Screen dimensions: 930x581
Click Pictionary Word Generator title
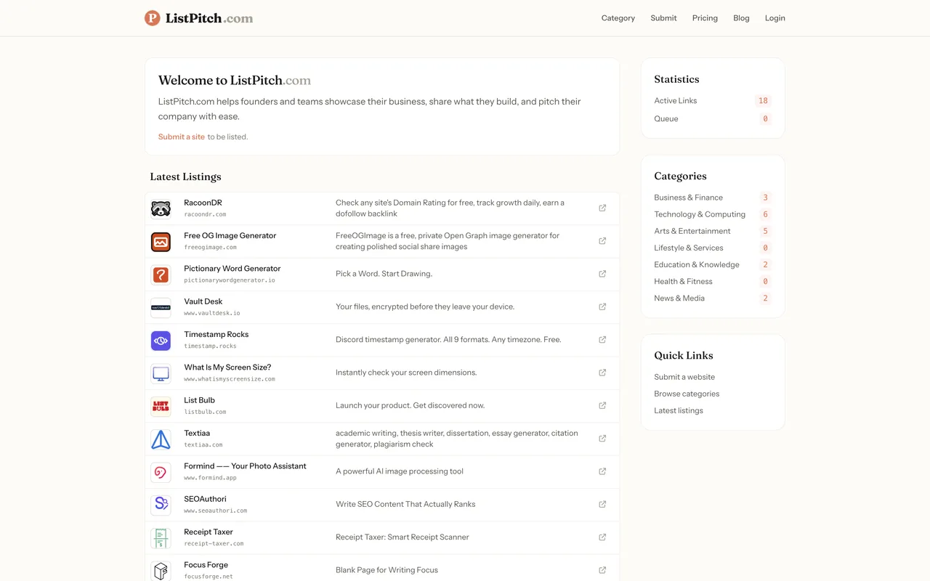(x=232, y=269)
